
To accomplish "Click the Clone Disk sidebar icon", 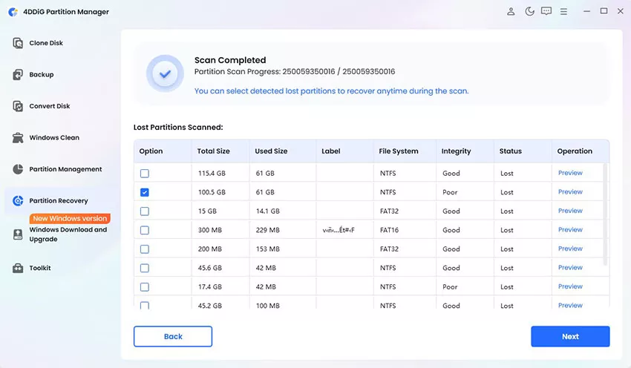I will tap(18, 43).
